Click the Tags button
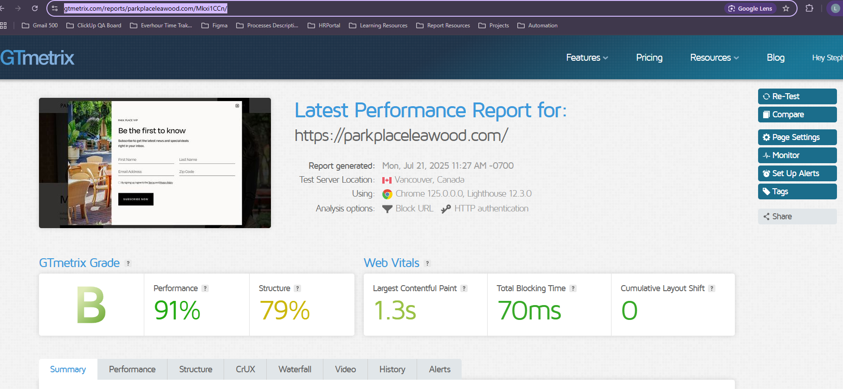Screen dimensions: 843x389 tap(797, 191)
